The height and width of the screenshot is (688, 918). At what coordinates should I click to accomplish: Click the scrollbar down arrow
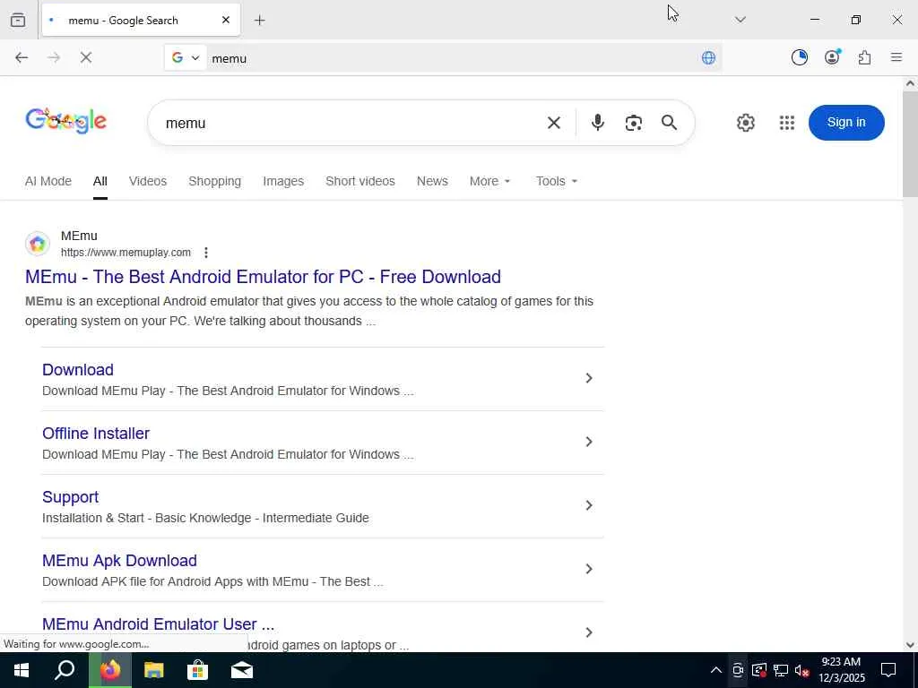tap(910, 645)
